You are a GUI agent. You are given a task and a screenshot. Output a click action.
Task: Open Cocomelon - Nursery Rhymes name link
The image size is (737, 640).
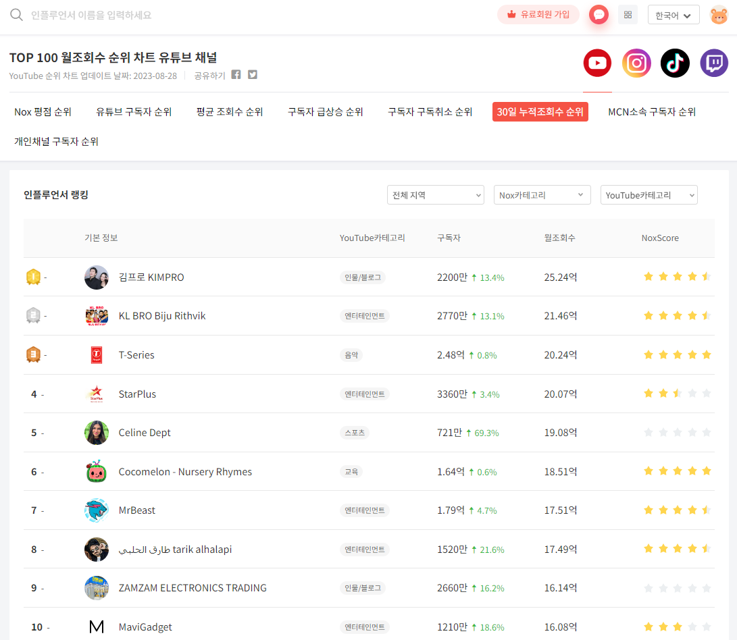click(185, 471)
